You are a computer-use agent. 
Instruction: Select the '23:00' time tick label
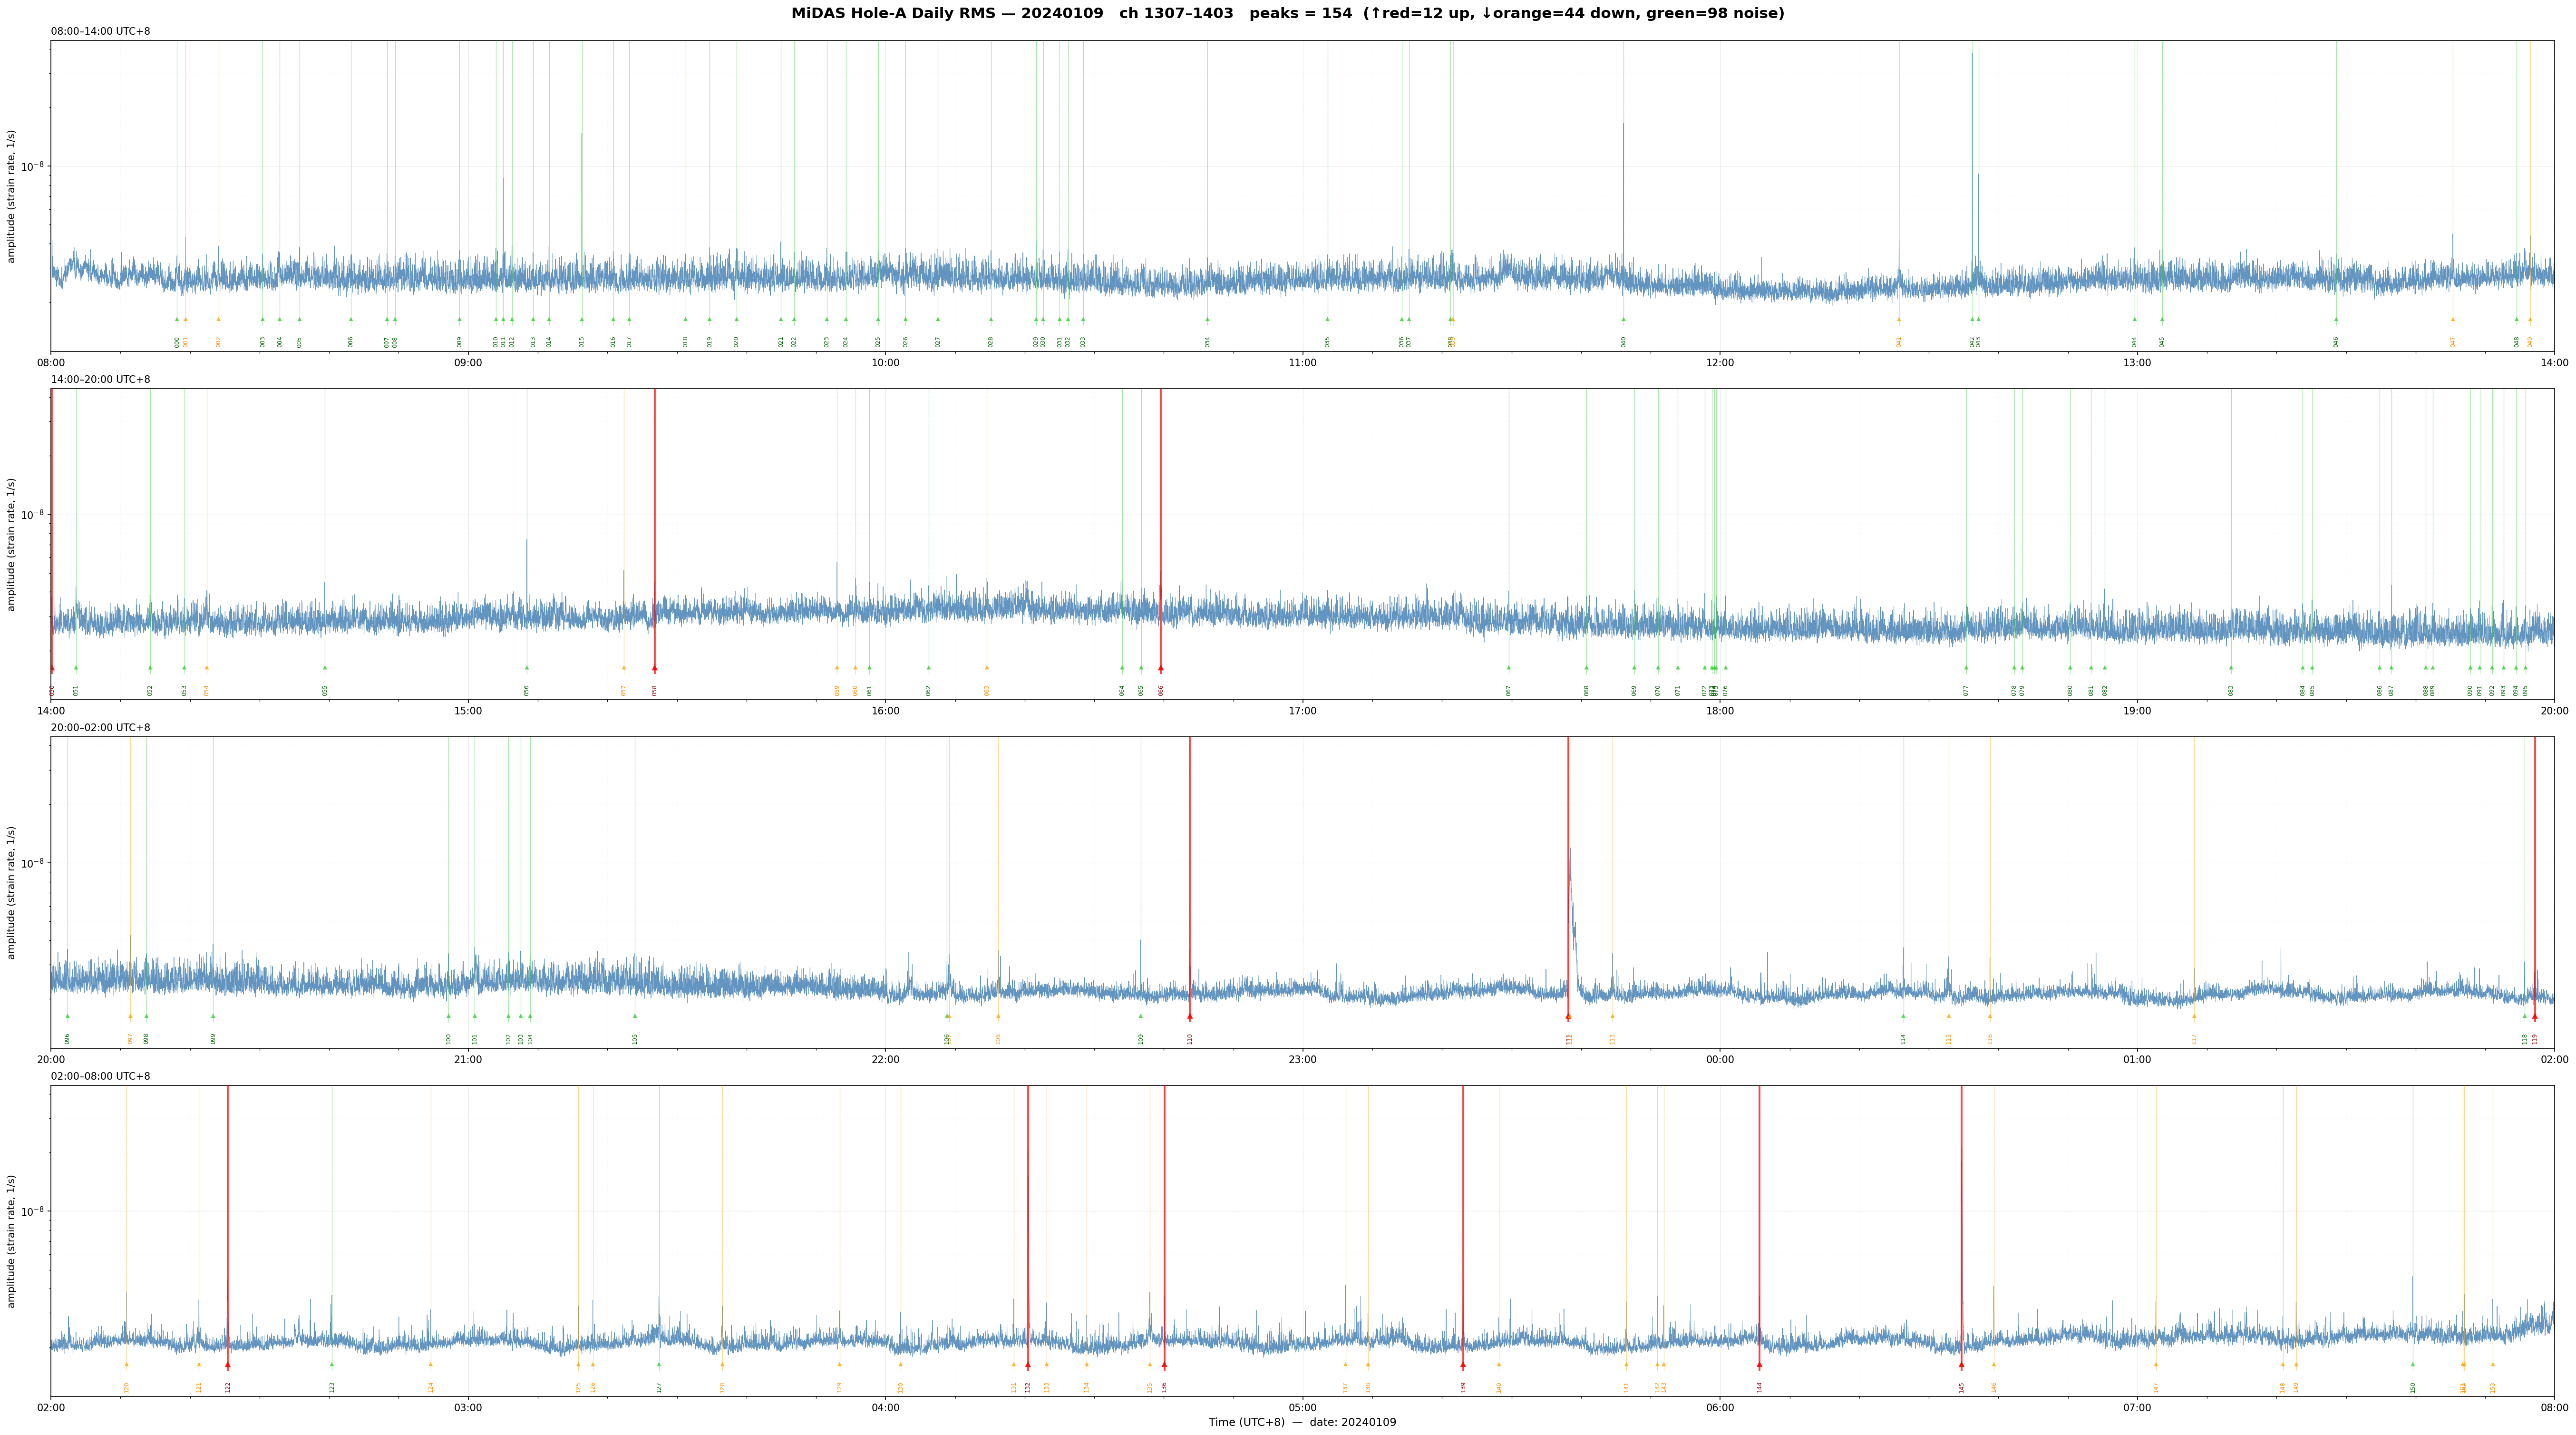(x=1303, y=1059)
